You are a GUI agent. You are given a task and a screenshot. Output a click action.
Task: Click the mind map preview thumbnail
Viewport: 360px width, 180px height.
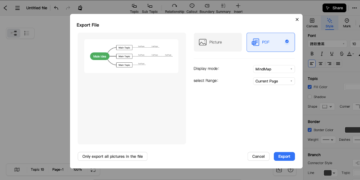pyautogui.click(x=131, y=56)
